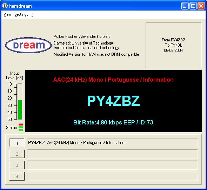Click the red status indicator light

pyautogui.click(x=21, y=124)
